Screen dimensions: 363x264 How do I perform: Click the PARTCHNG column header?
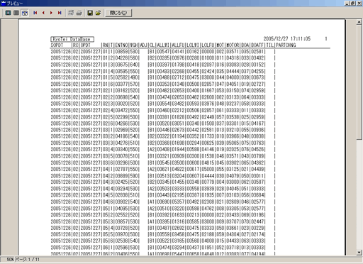(286, 45)
